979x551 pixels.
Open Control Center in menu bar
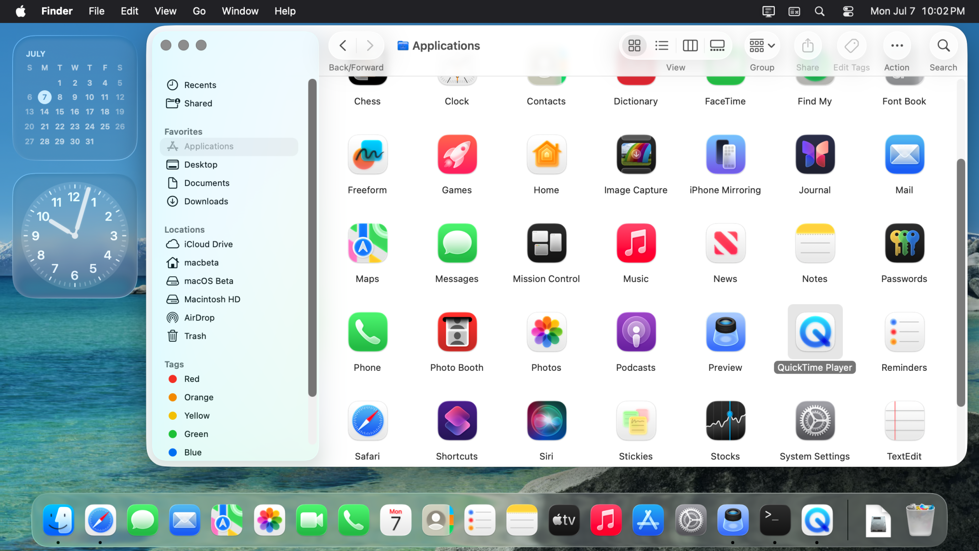(848, 11)
